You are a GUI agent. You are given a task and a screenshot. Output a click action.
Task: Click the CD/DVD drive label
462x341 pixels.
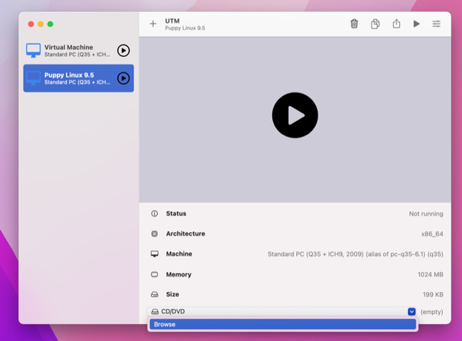tap(172, 311)
